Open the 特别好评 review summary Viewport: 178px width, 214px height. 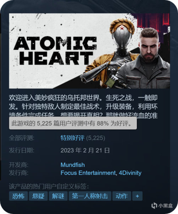(72, 138)
